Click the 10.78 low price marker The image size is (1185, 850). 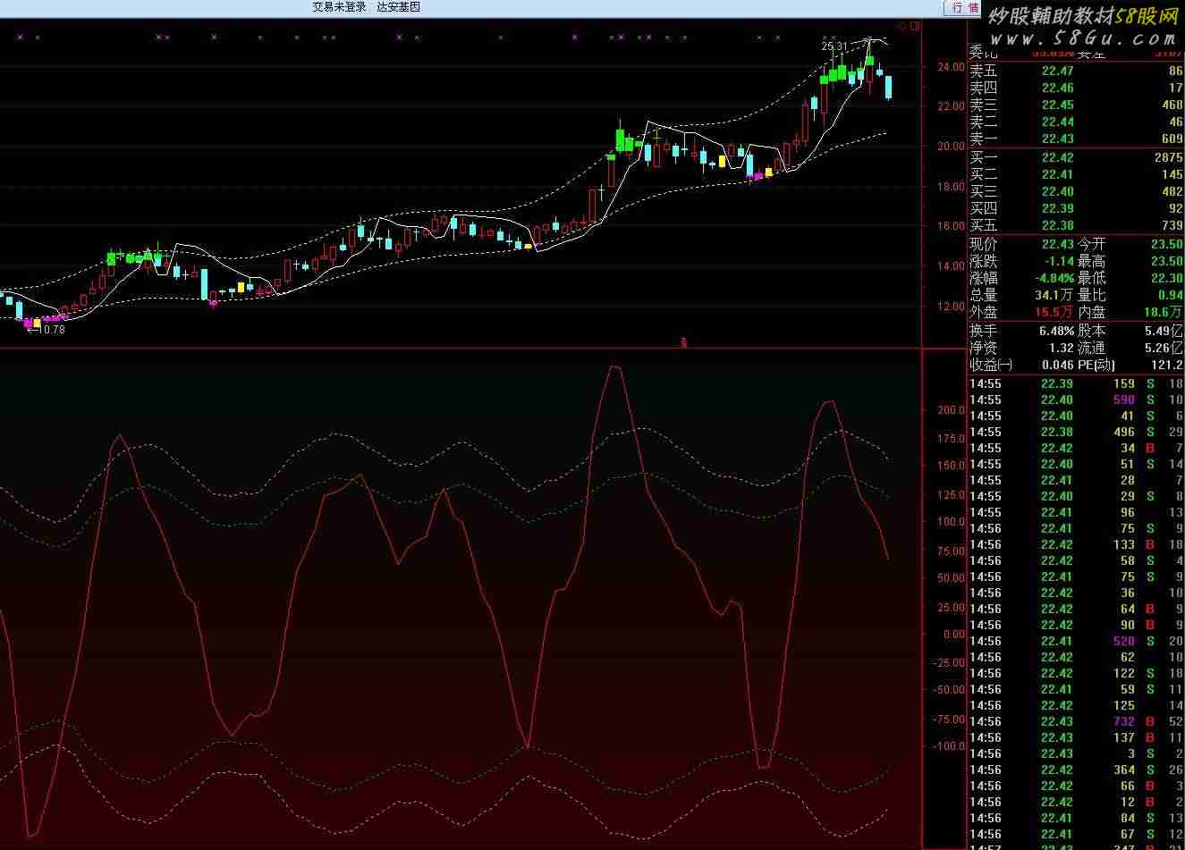49,330
